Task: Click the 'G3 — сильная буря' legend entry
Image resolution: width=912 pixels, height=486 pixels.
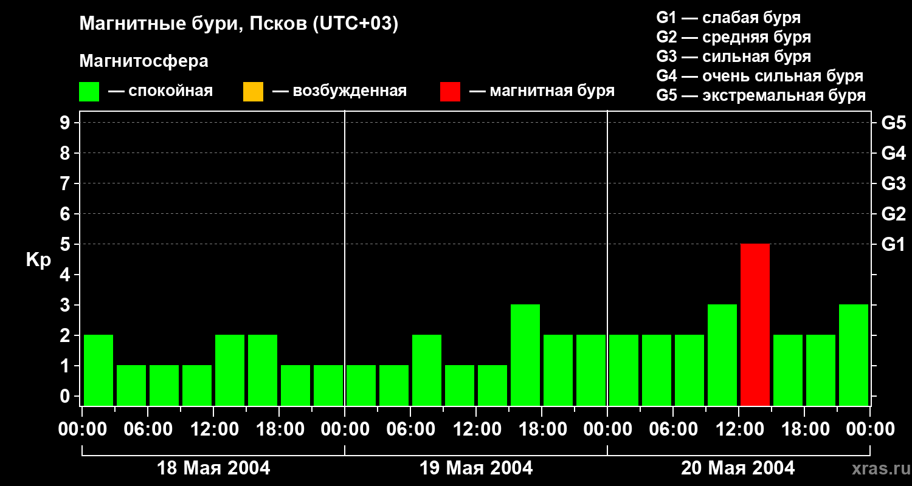Action: (733, 56)
